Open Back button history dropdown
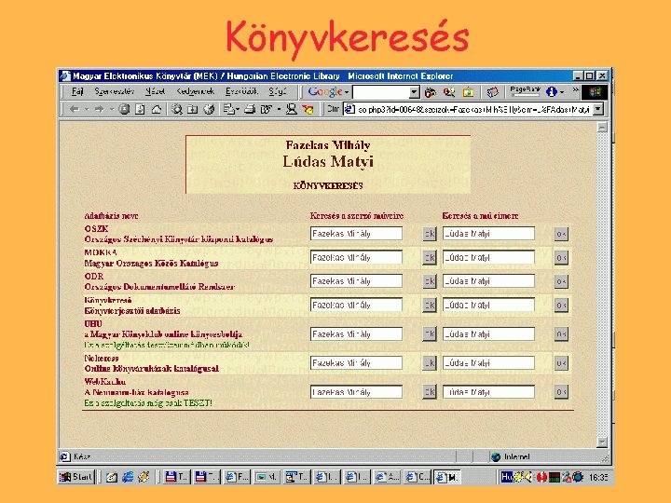This screenshot has width=671, height=503. [87, 110]
